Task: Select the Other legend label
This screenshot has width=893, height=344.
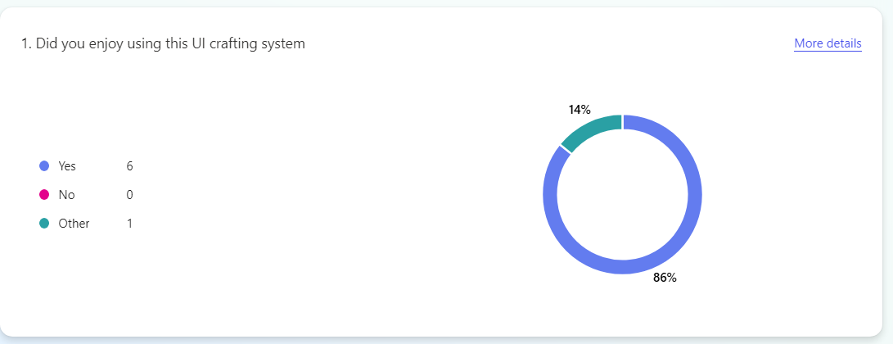Action: (74, 224)
